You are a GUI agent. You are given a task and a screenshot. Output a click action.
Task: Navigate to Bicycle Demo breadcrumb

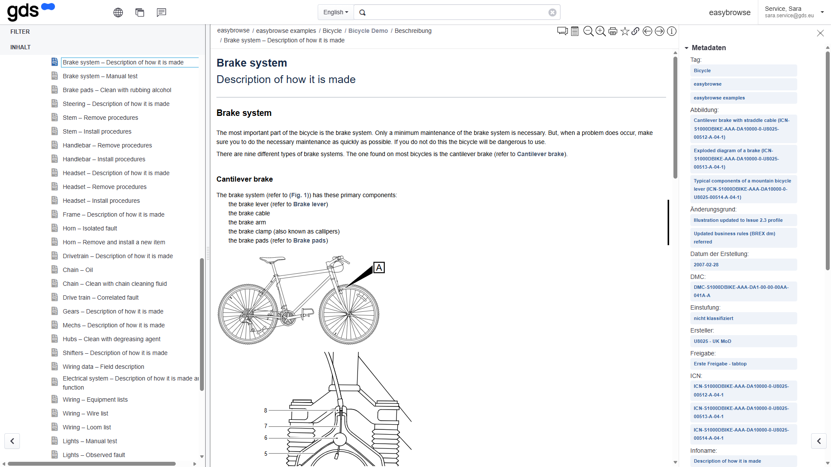(368, 31)
